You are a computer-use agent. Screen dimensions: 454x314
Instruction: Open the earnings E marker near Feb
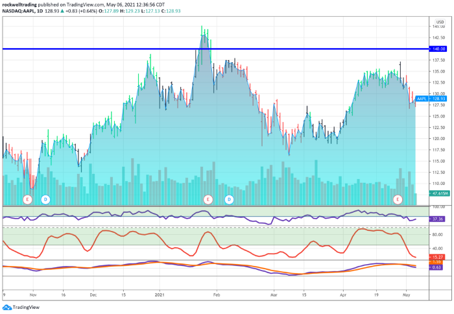tap(208, 199)
